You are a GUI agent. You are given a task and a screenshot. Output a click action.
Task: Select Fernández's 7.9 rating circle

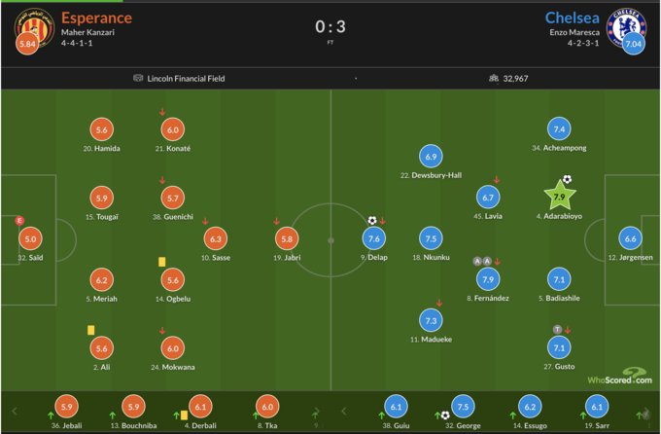point(487,279)
